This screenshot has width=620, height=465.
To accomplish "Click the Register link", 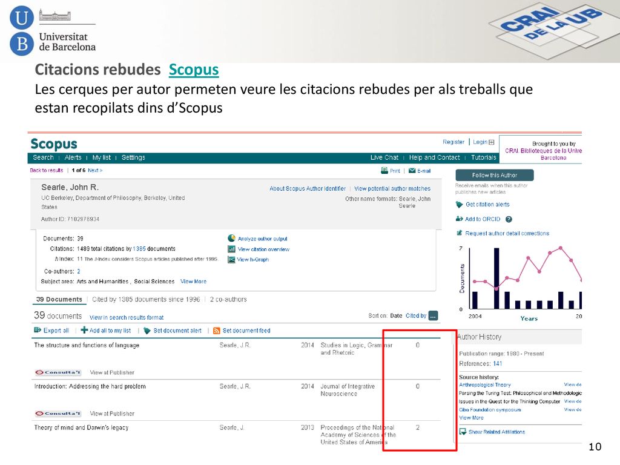I will click(x=453, y=142).
